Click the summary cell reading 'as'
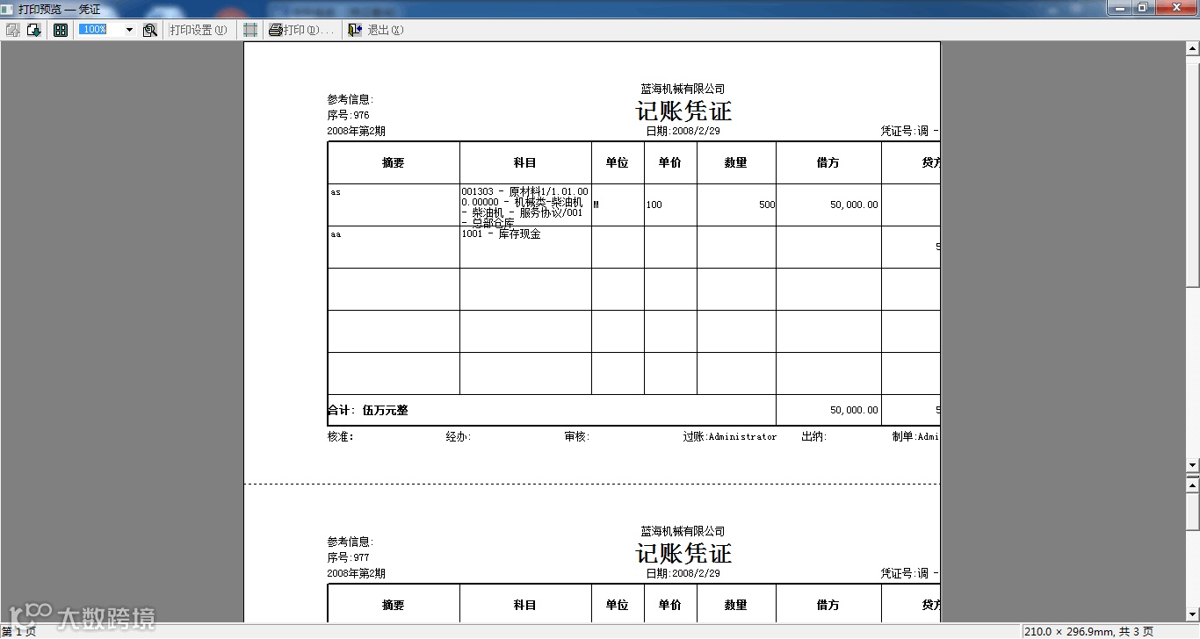 point(394,205)
